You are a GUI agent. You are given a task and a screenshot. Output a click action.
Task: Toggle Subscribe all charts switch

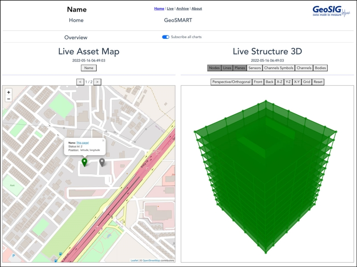tap(166, 37)
